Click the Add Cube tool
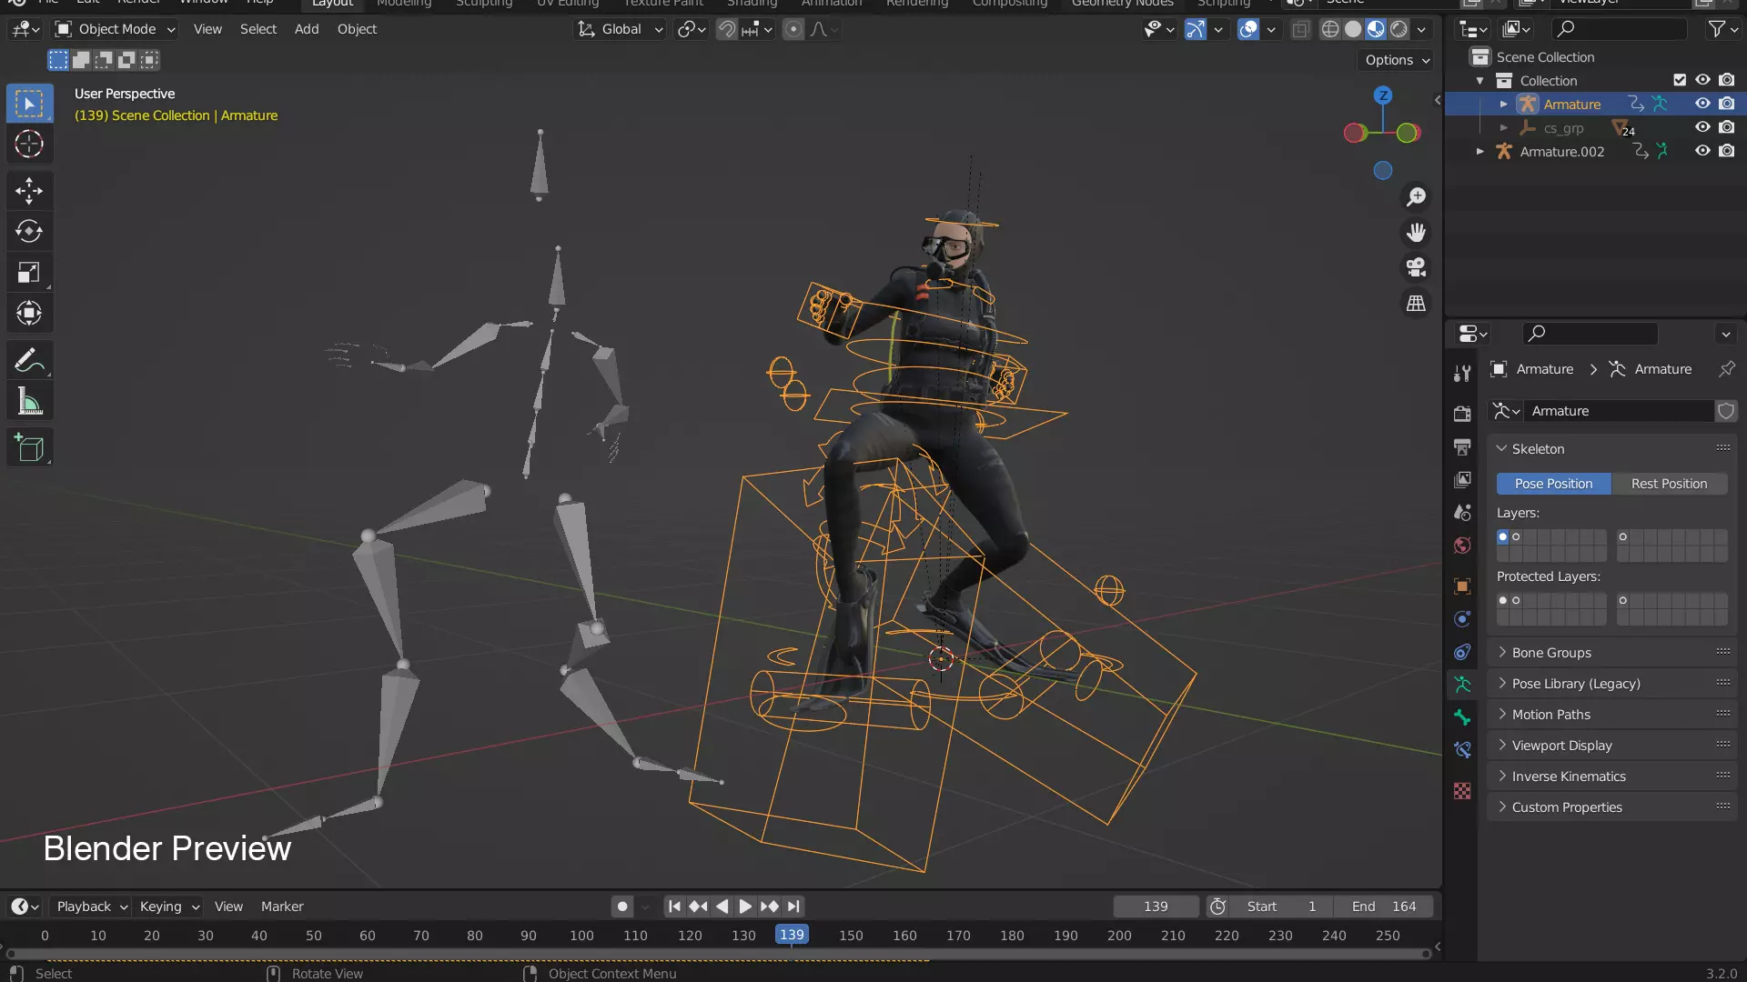The width and height of the screenshot is (1747, 982). click(29, 448)
